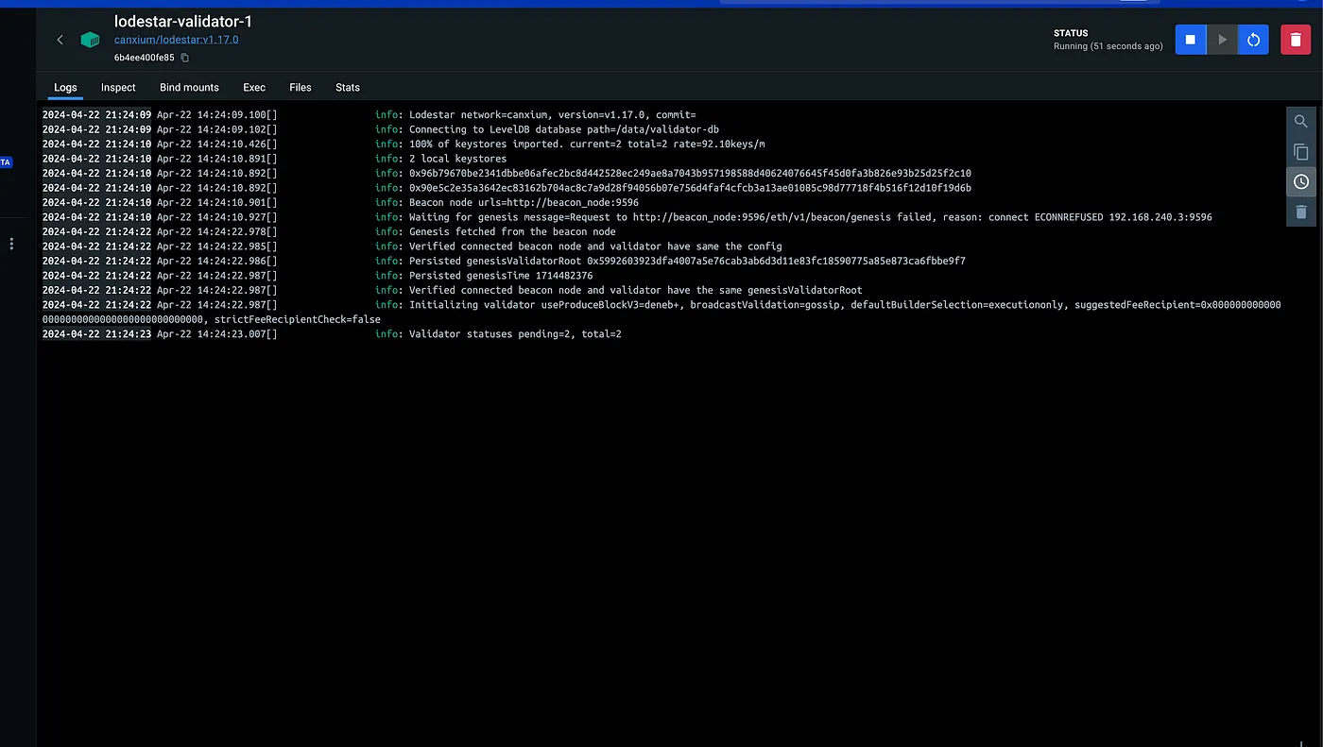Go back using the left chevron arrow

pos(60,40)
